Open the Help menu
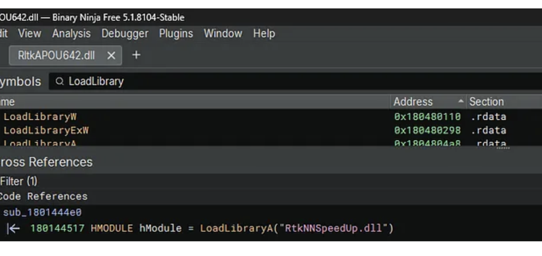 (x=264, y=33)
